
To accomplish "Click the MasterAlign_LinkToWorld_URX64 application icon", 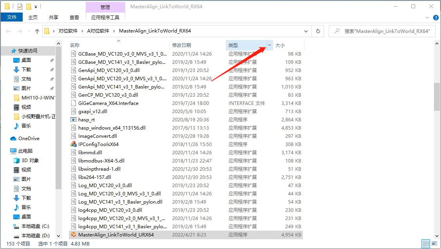I will [x=73, y=235].
